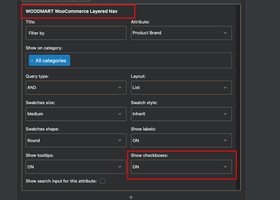
Task: Click the Query type label
Action: 37,76
